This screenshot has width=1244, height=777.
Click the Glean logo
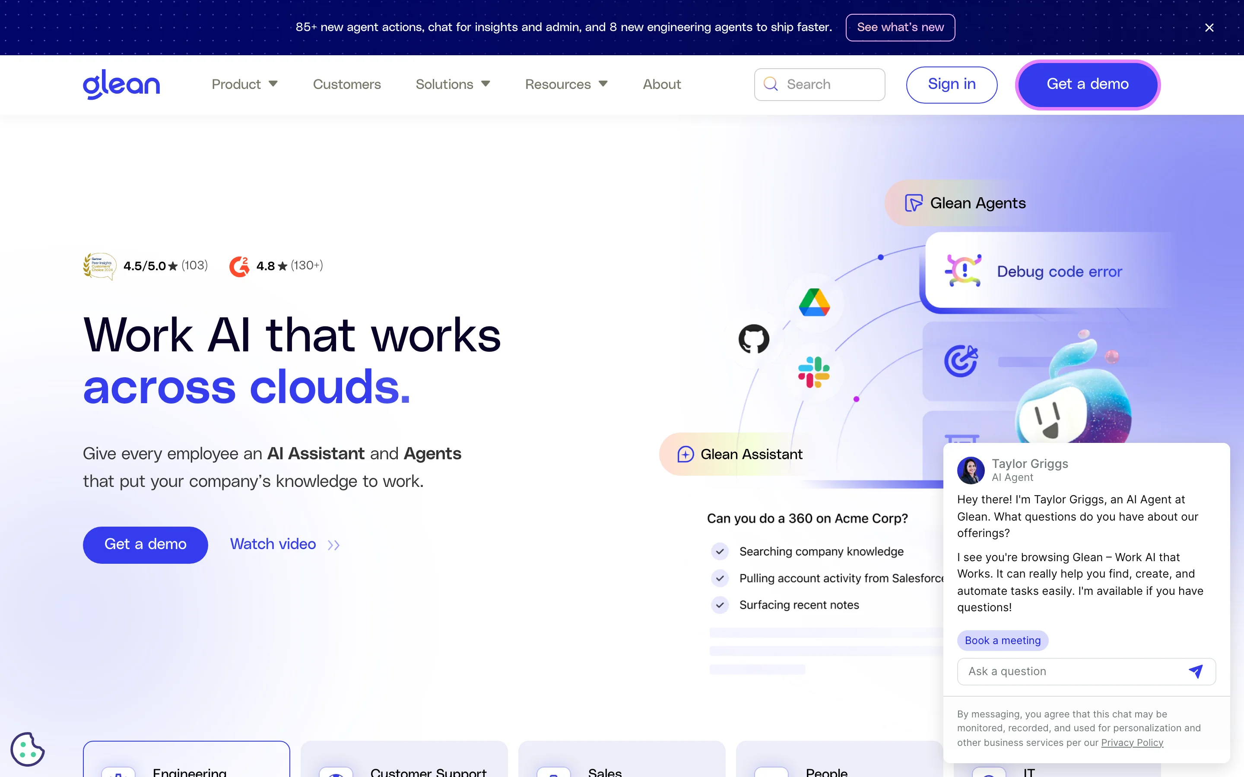coord(121,84)
